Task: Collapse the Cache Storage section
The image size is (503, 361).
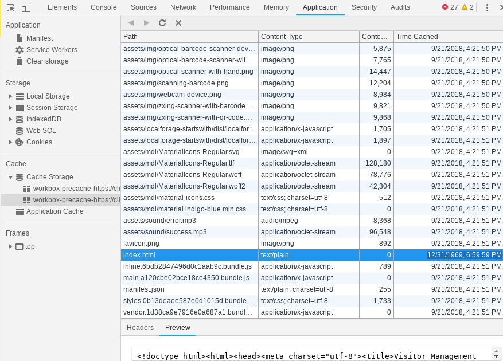Action: click(x=10, y=176)
